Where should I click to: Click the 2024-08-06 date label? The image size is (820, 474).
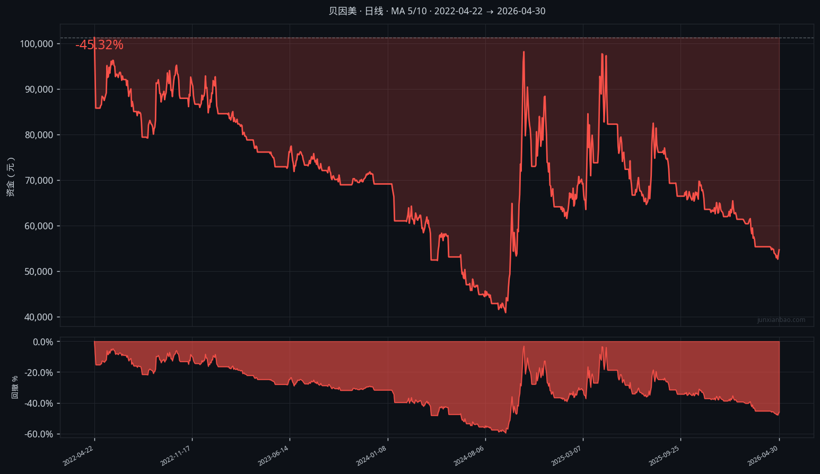click(x=469, y=456)
